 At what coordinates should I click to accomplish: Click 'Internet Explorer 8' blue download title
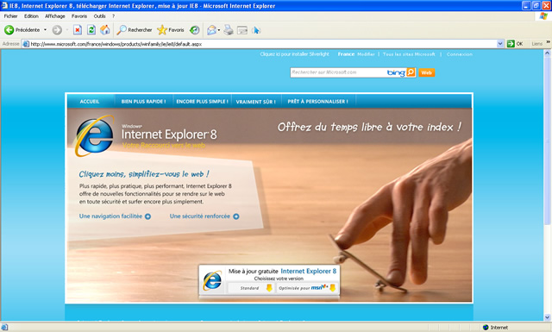click(309, 271)
